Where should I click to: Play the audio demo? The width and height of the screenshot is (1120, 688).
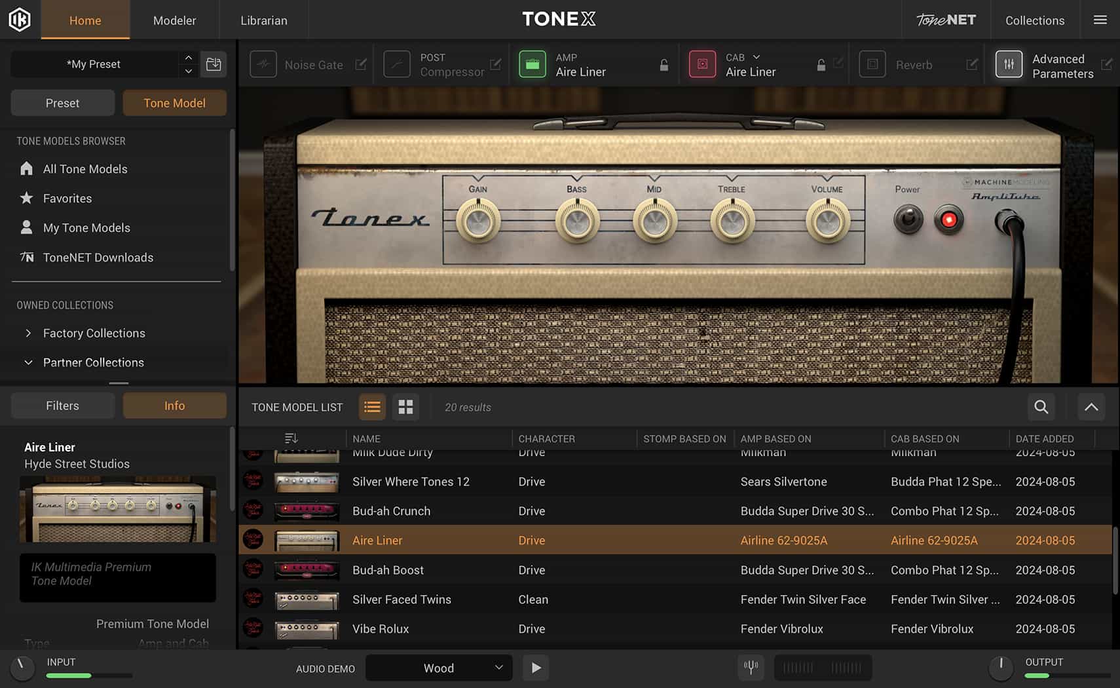click(x=536, y=668)
